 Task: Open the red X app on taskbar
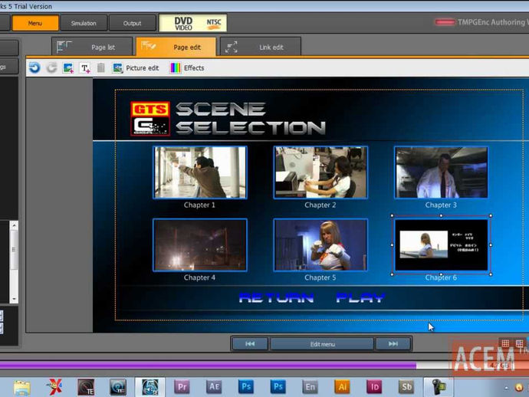coord(54,387)
